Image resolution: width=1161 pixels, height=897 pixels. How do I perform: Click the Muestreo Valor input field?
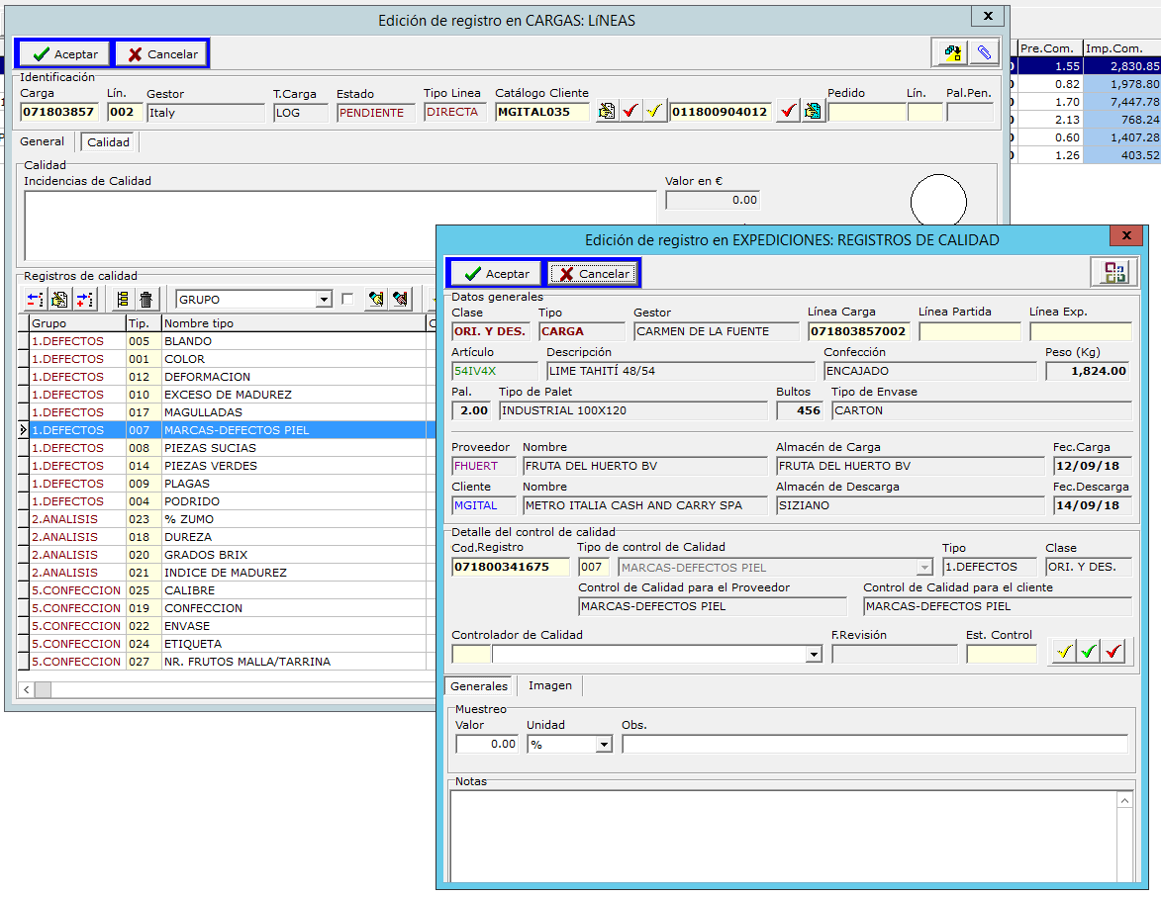coord(486,745)
